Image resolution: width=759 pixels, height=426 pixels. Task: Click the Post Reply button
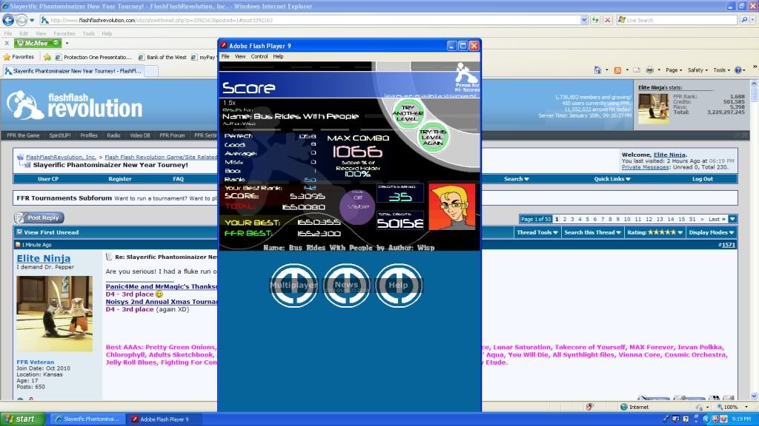click(x=39, y=218)
